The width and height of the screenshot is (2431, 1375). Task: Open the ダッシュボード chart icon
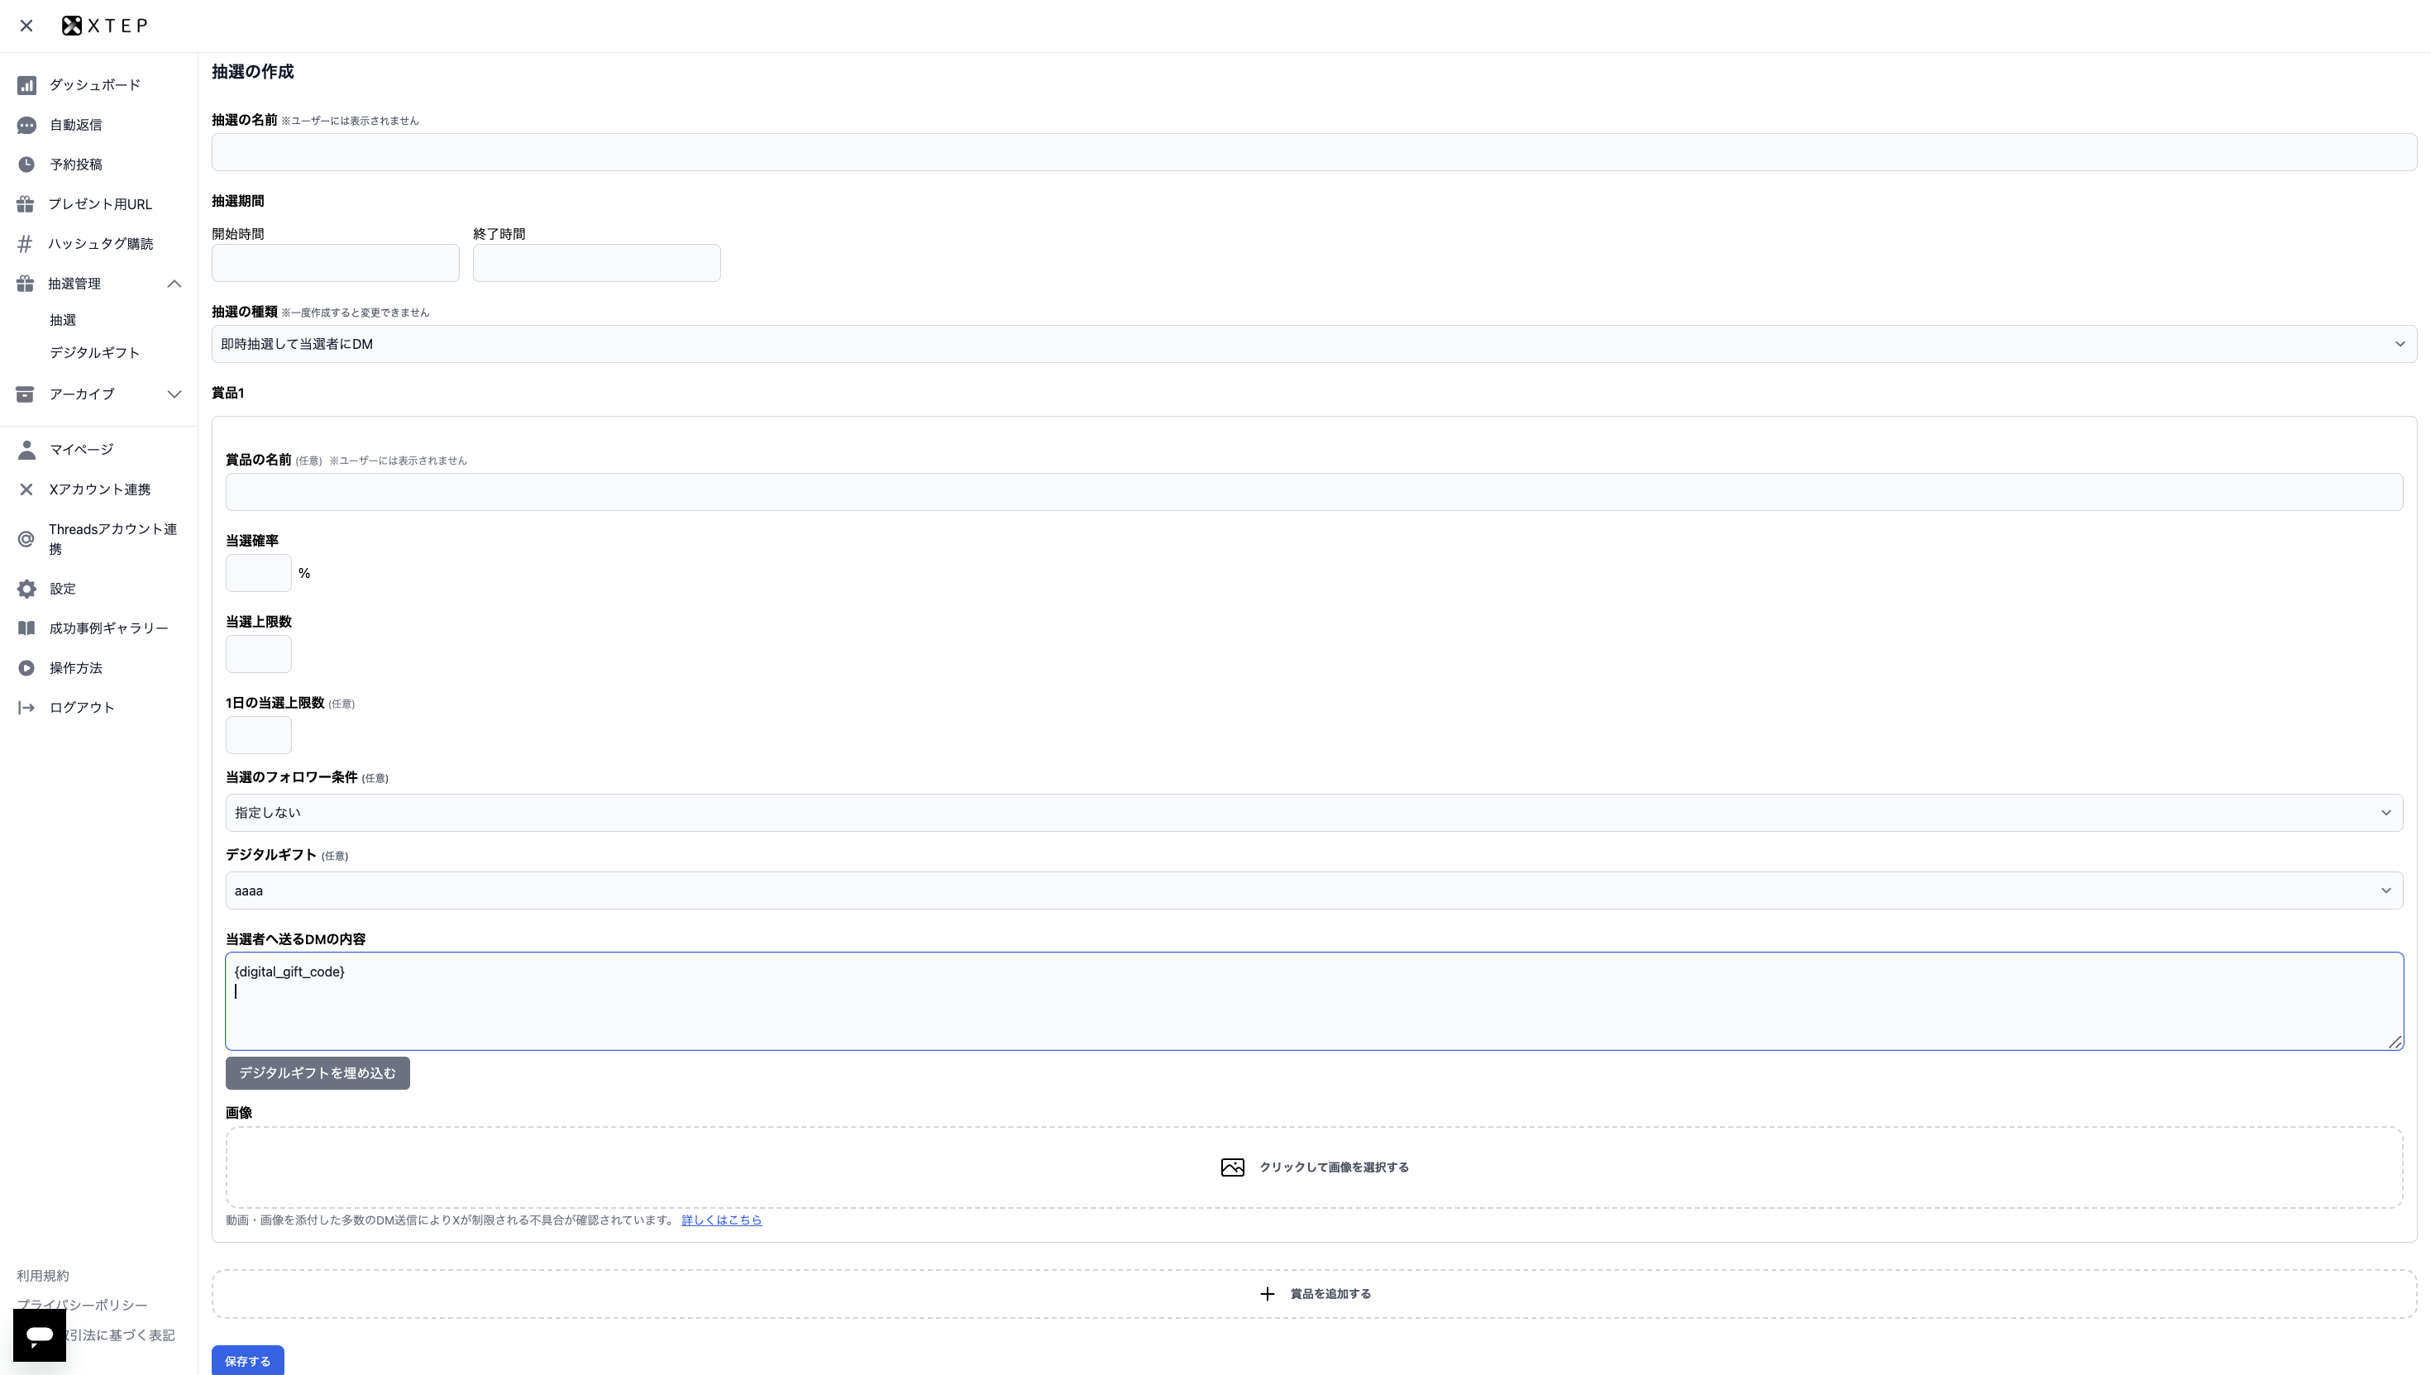tap(26, 85)
